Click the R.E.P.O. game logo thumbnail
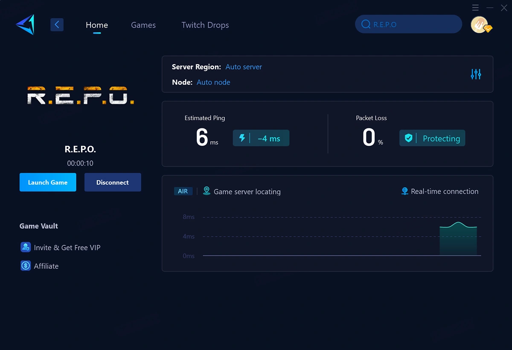Viewport: 512px width, 350px height. 81,95
